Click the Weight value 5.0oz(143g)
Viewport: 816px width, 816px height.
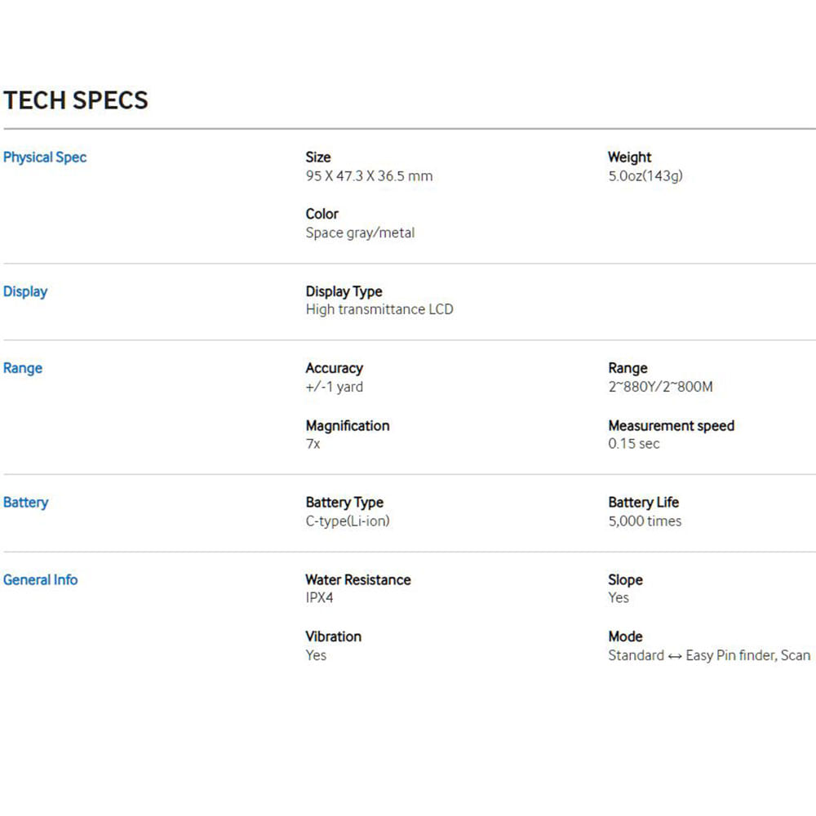point(645,176)
